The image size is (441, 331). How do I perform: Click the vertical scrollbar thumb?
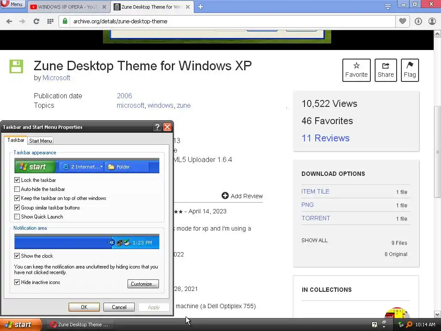tap(438, 152)
